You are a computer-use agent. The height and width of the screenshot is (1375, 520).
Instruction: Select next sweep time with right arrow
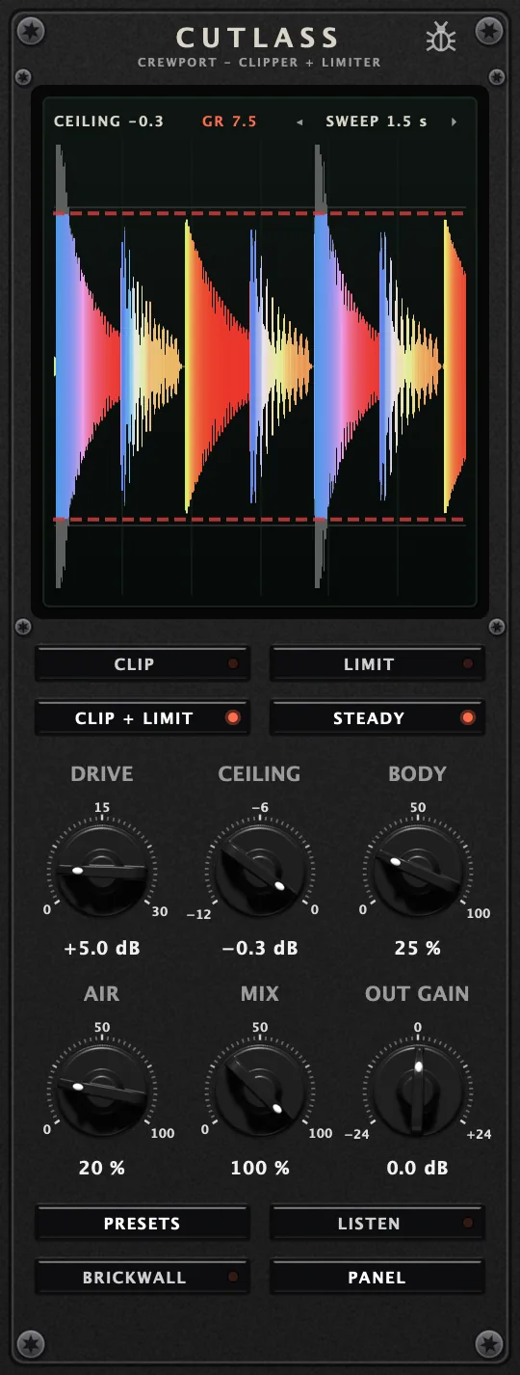[x=454, y=122]
